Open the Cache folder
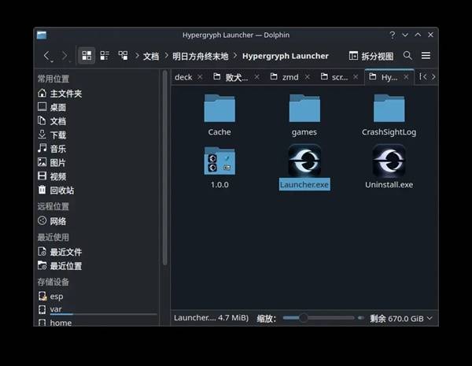 219,109
